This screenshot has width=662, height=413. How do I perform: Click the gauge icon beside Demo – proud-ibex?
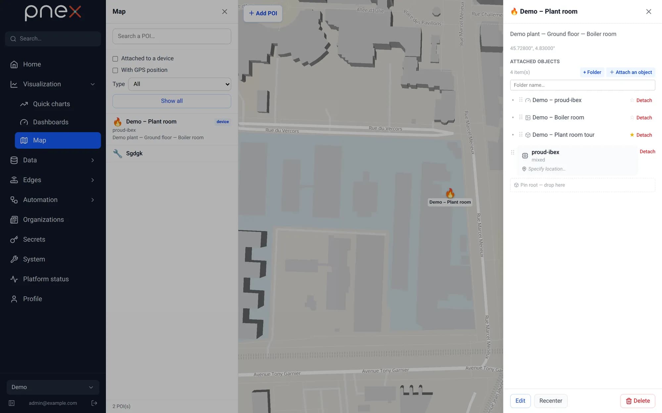[x=528, y=100]
